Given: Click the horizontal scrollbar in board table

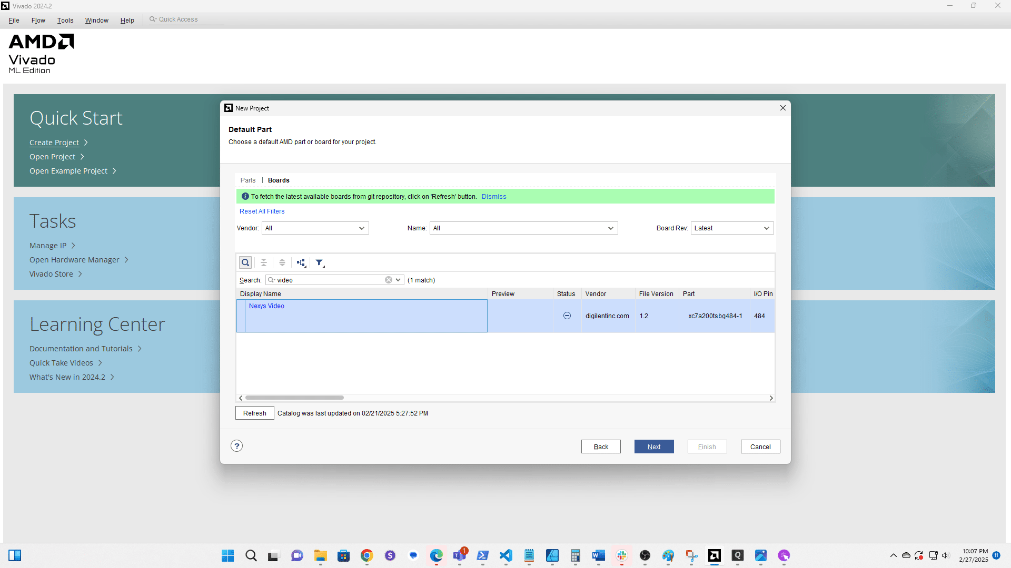Looking at the screenshot, I should coord(295,398).
